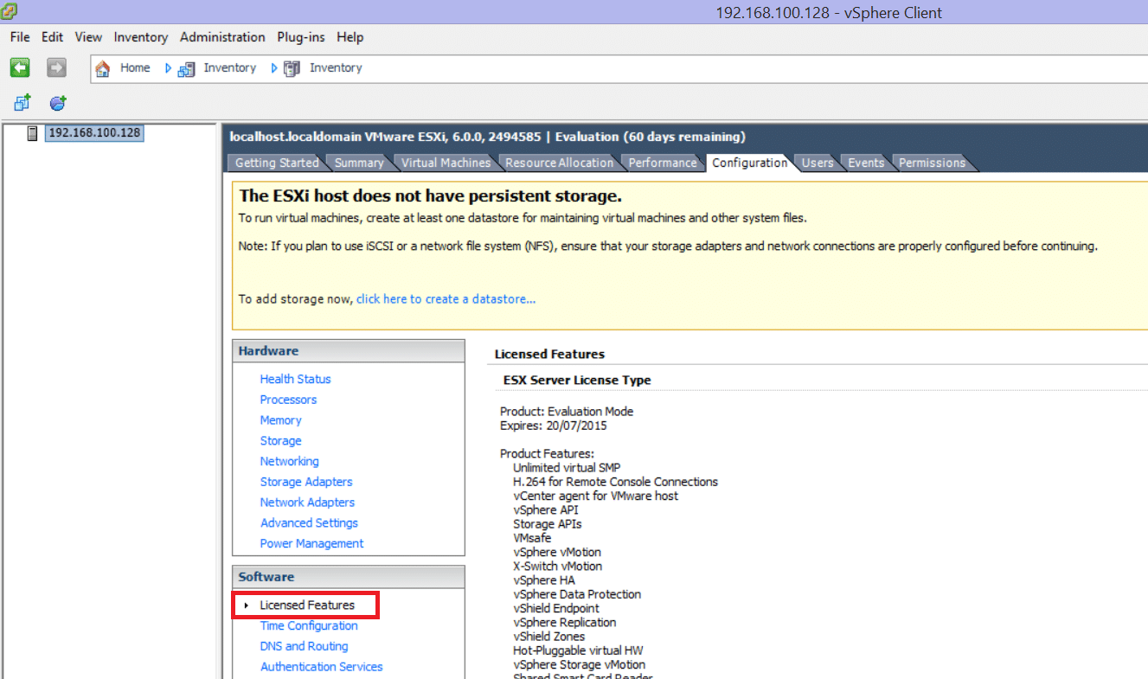Viewport: 1148px width, 679px height.
Task: Switch to the Getting Started tab
Action: tap(277, 163)
